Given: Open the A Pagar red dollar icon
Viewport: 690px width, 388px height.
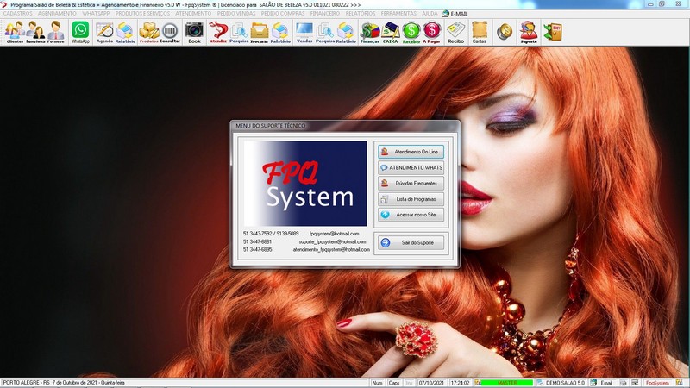Looking at the screenshot, I should (431, 32).
